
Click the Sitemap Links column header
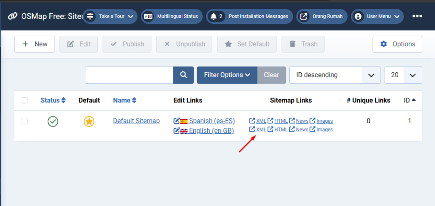click(x=291, y=100)
